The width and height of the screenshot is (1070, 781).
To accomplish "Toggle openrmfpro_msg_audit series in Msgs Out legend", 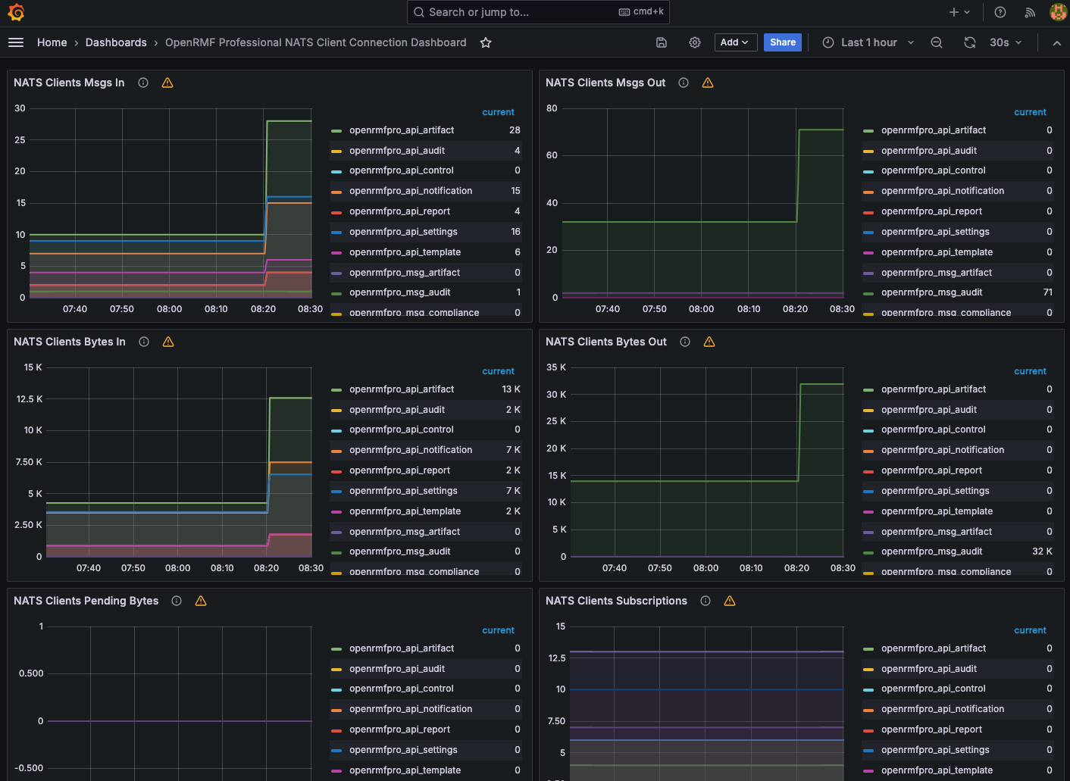I will click(x=931, y=292).
